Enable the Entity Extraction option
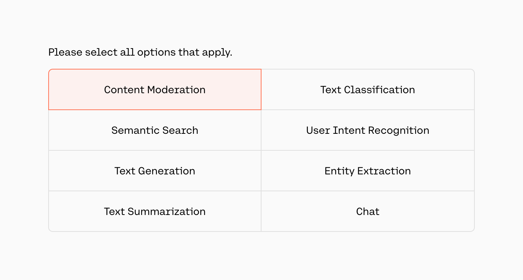Viewport: 523px width, 280px height. [367, 171]
